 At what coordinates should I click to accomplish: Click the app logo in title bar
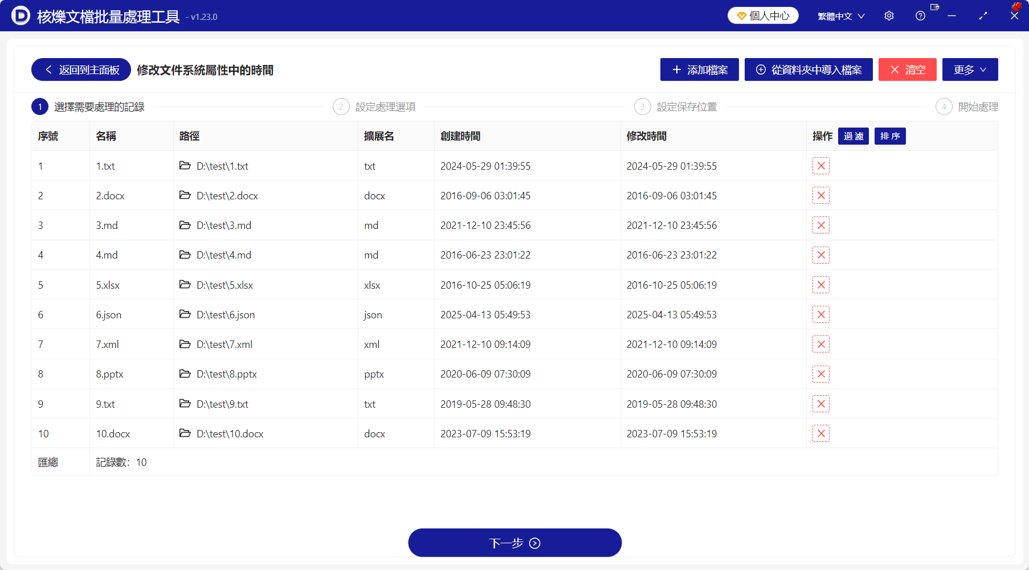point(21,15)
